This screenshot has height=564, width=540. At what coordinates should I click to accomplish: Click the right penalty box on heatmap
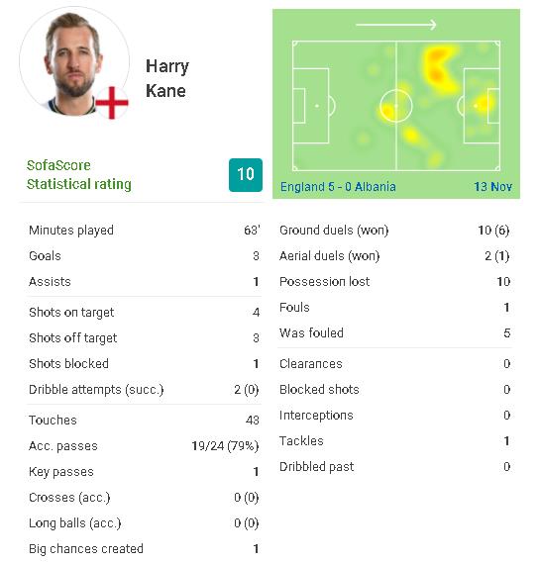pos(482,106)
